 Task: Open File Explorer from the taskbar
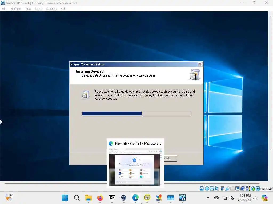pos(89,198)
